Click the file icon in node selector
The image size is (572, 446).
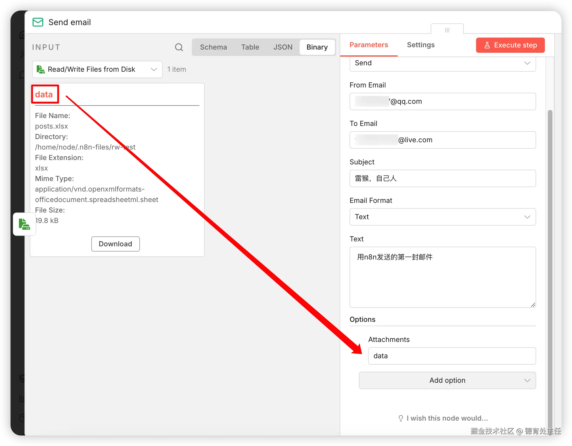41,69
